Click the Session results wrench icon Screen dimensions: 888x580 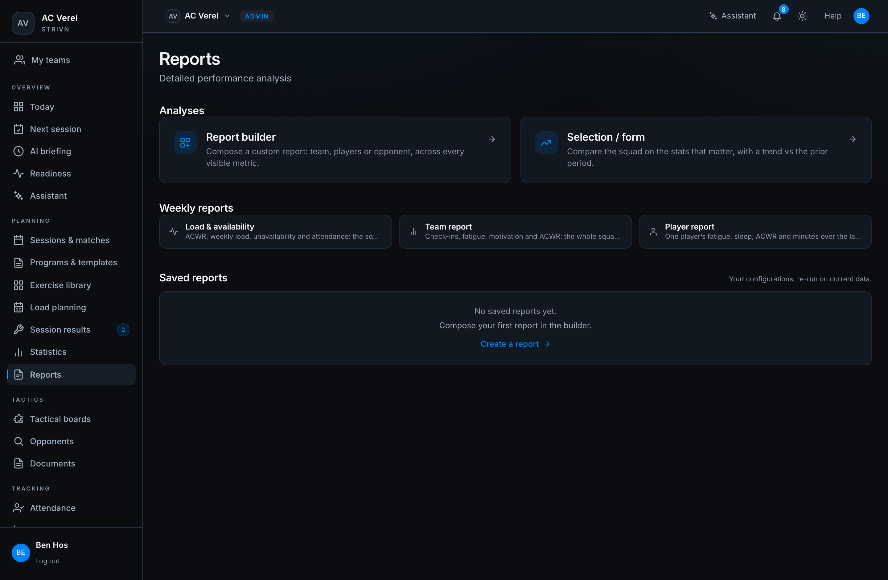[18, 329]
